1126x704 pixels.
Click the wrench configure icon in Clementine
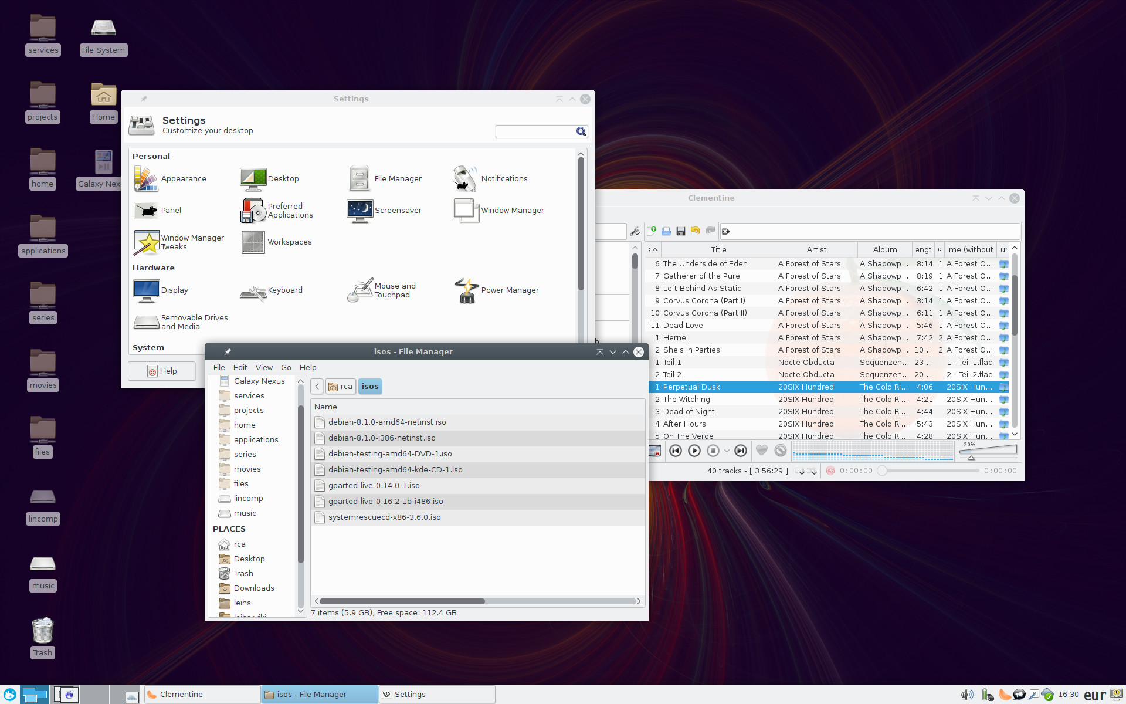[x=635, y=231]
